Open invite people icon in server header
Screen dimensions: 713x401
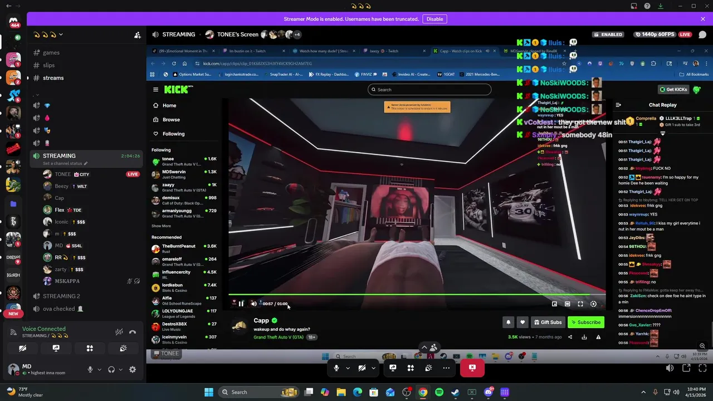(x=137, y=35)
